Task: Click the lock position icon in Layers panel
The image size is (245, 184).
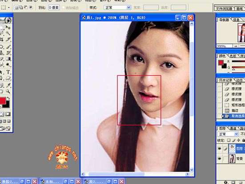Action: [x=238, y=140]
